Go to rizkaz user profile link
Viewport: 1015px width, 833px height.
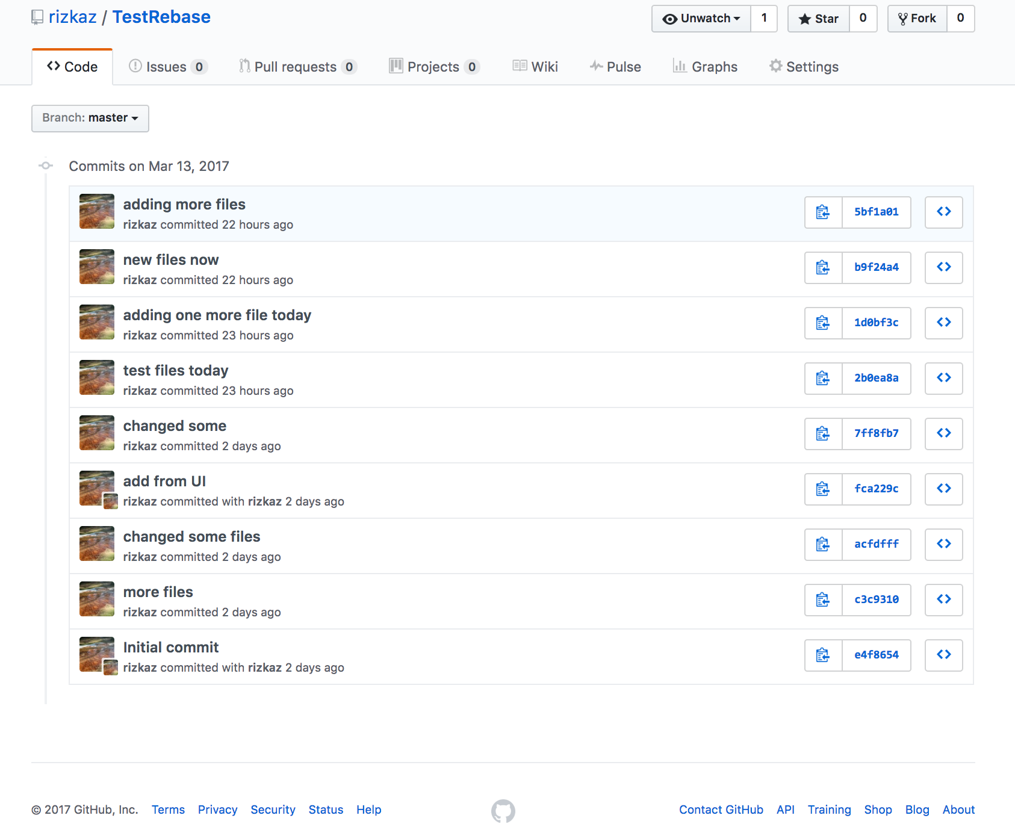click(72, 17)
